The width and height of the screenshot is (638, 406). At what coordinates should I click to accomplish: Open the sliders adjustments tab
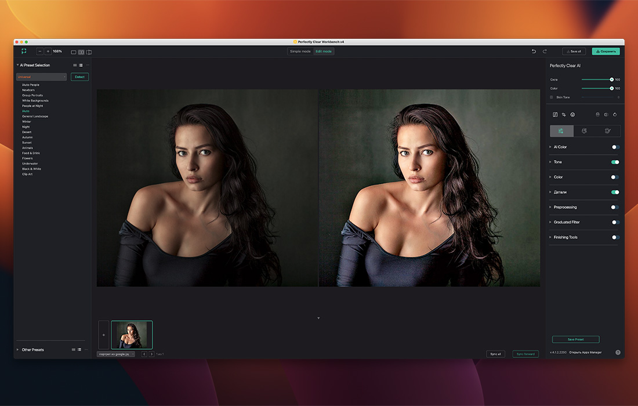[561, 131]
